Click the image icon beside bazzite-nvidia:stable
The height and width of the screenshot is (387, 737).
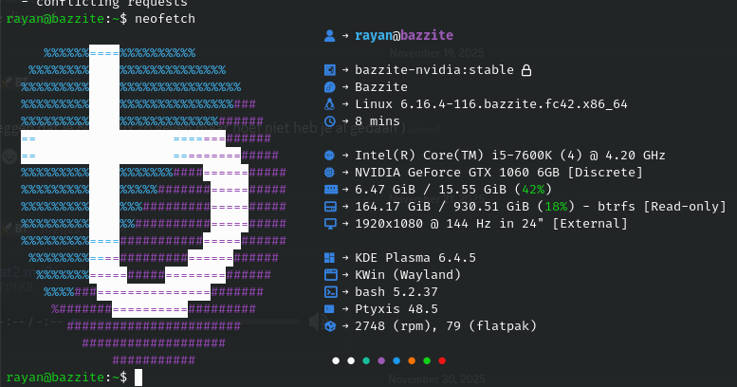(330, 70)
